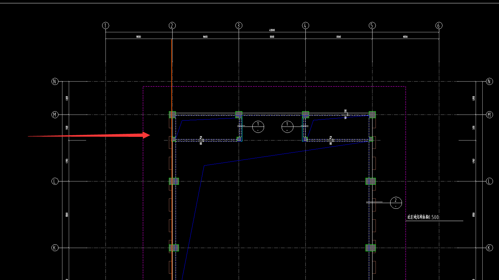Select column at intersection of grids 3 and M
499x280 pixels.
pyautogui.click(x=239, y=115)
